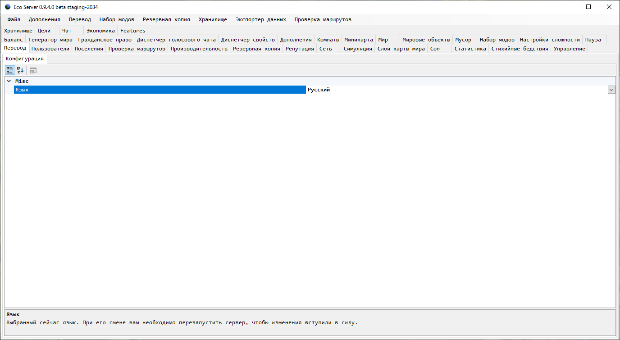Switch to the Диспетчер свойств tab
The width and height of the screenshot is (620, 340).
[248, 40]
